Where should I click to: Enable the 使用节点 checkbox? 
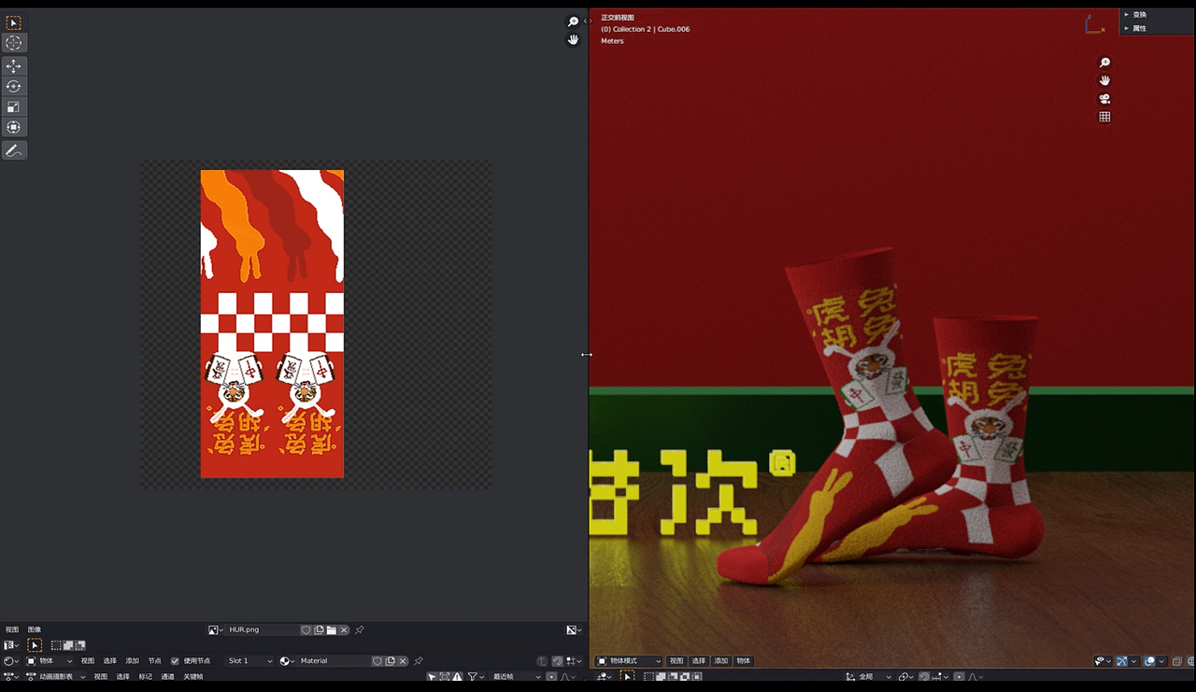175,661
